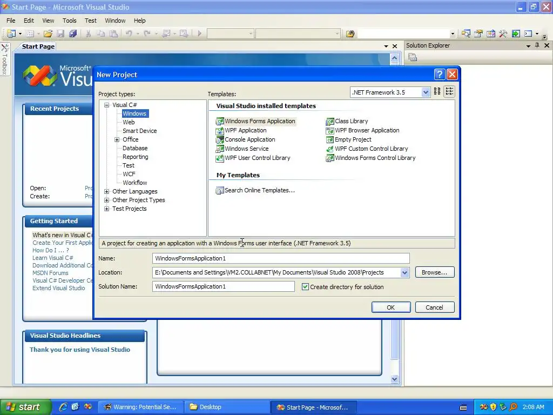Click the Save All toolbar icon

[73, 34]
